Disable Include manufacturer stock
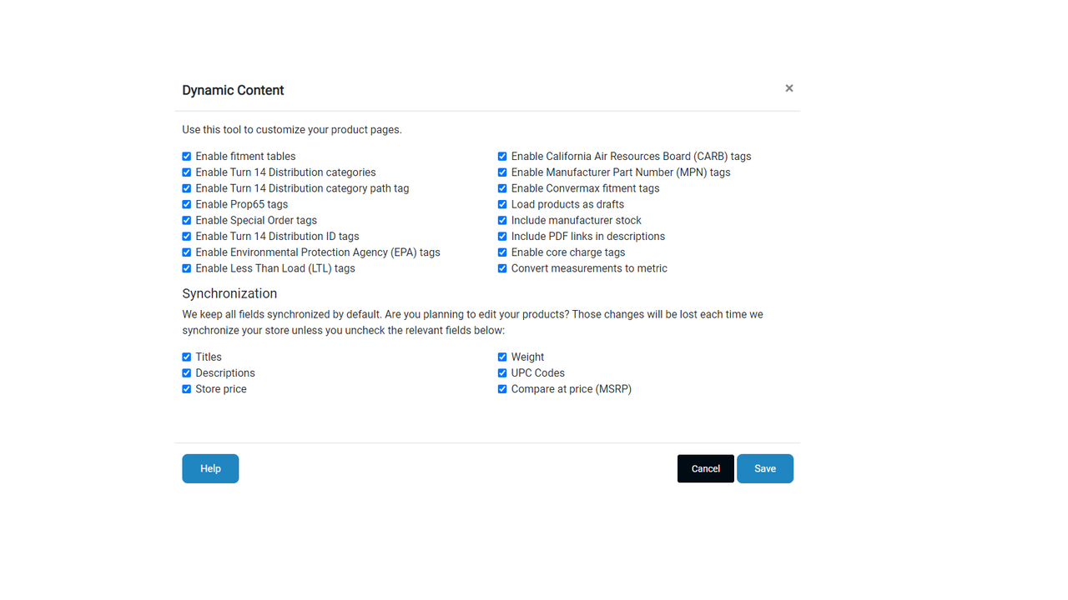This screenshot has width=1068, height=600. (501, 220)
